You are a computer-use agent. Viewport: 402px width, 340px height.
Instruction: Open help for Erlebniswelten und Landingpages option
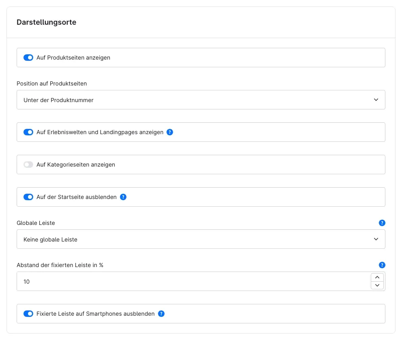click(170, 132)
